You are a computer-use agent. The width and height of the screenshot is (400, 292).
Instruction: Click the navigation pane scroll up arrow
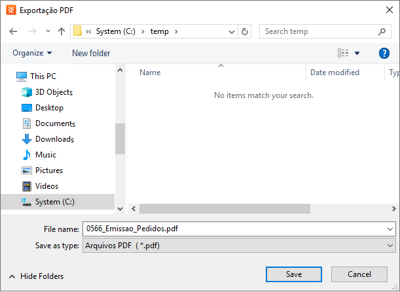(x=120, y=71)
